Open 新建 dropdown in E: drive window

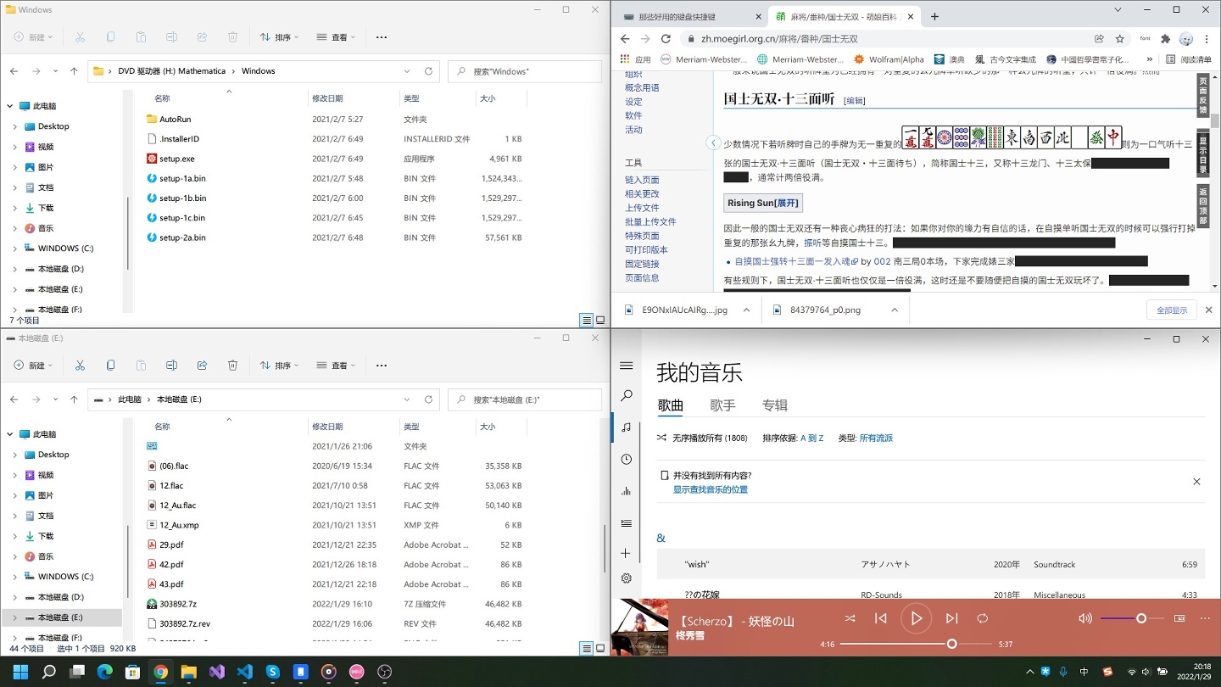[x=34, y=366]
